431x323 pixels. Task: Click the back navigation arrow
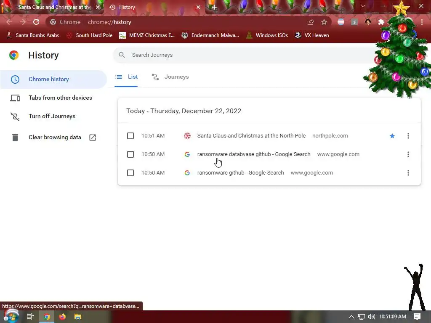[9, 22]
